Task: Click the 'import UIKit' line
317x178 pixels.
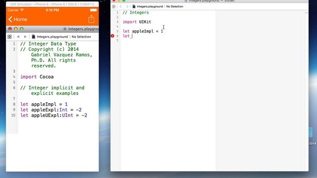Action: click(137, 22)
